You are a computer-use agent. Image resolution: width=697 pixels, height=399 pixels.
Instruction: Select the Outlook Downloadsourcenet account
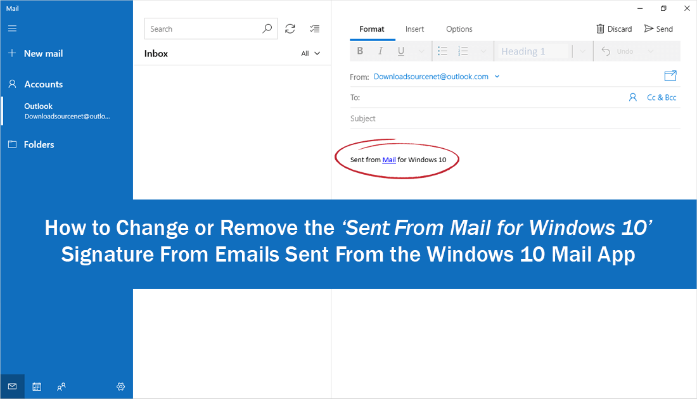[67, 111]
